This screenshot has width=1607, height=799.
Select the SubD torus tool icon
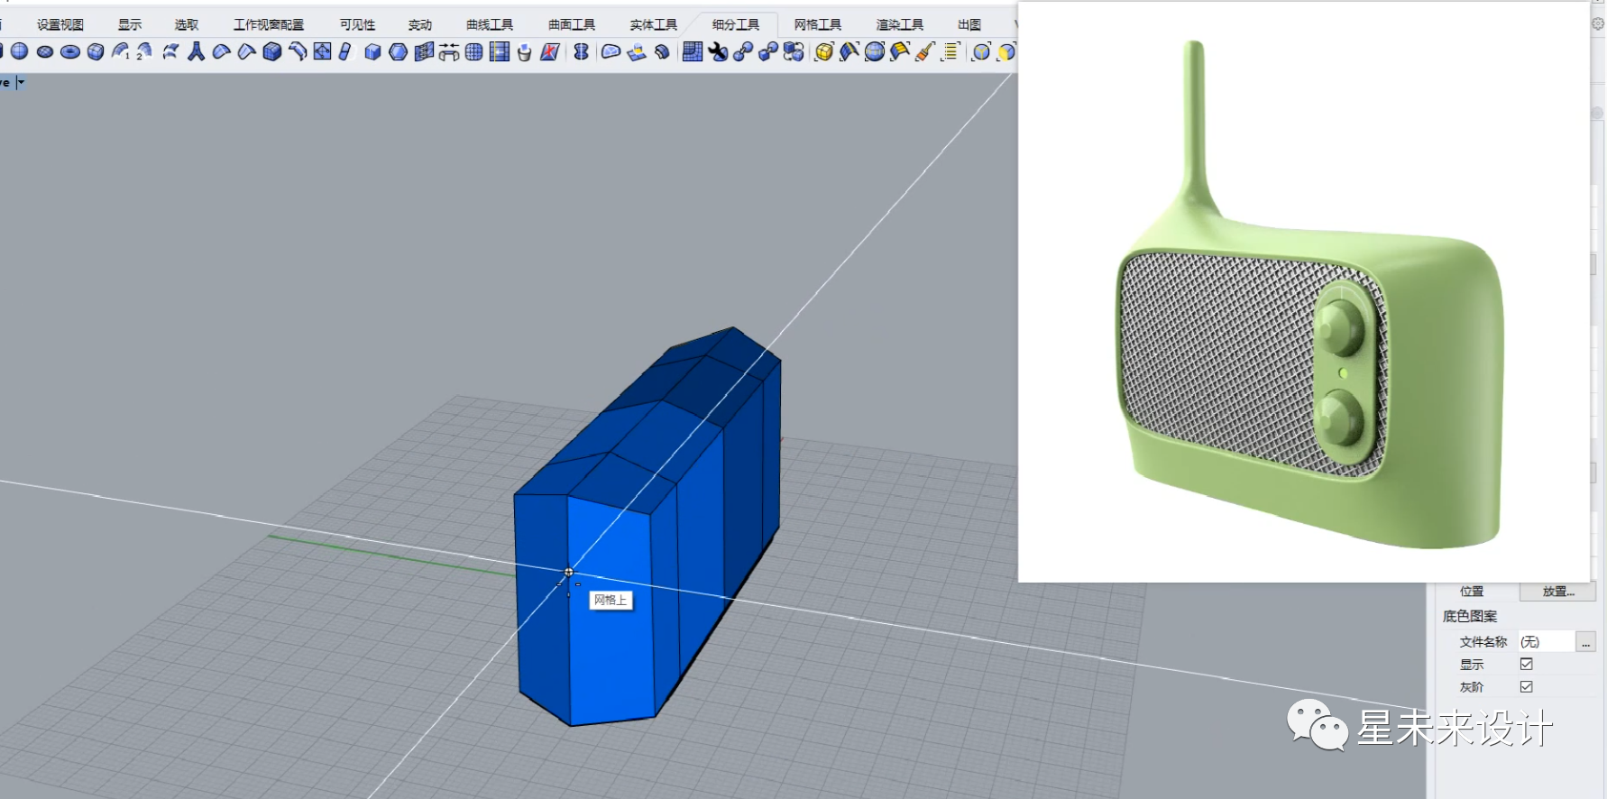pos(70,51)
